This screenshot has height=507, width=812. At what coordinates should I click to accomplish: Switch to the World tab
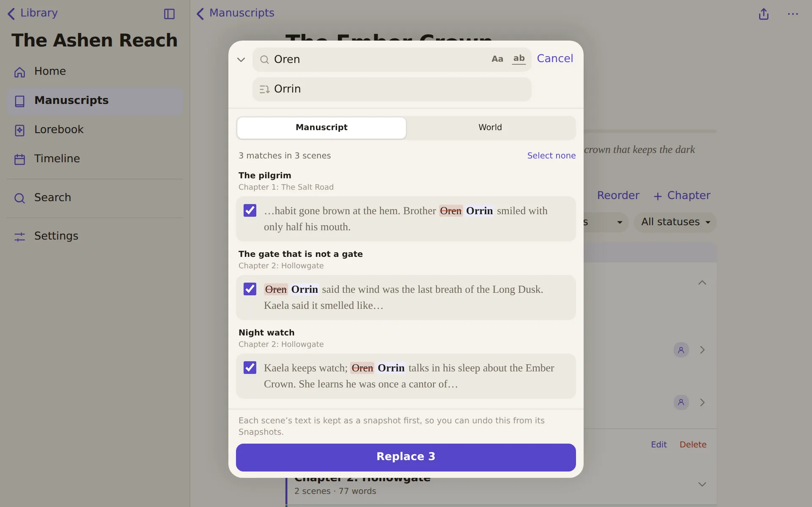click(490, 128)
